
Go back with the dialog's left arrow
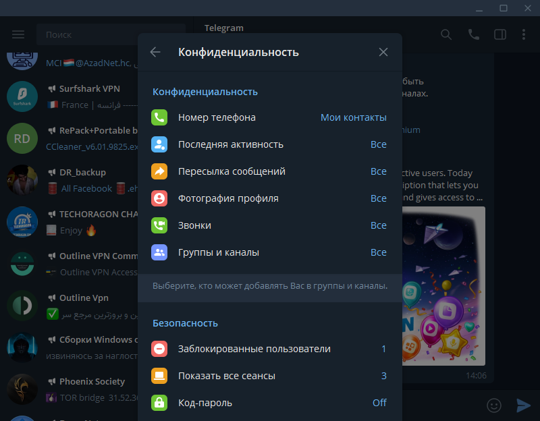coord(155,52)
